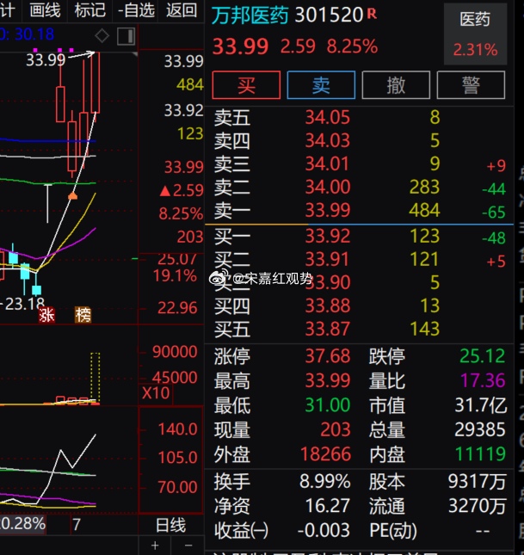Click 市值 value 31.7亿

tap(481, 405)
